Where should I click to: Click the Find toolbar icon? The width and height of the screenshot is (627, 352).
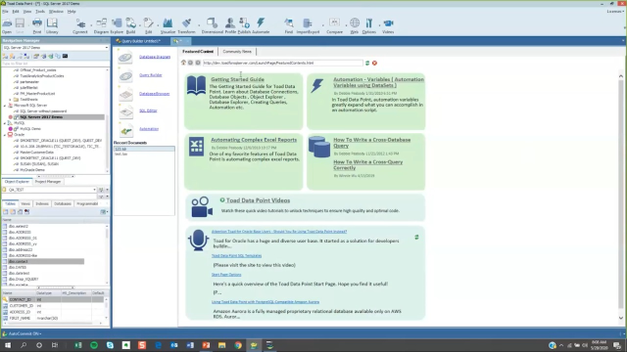pyautogui.click(x=289, y=25)
